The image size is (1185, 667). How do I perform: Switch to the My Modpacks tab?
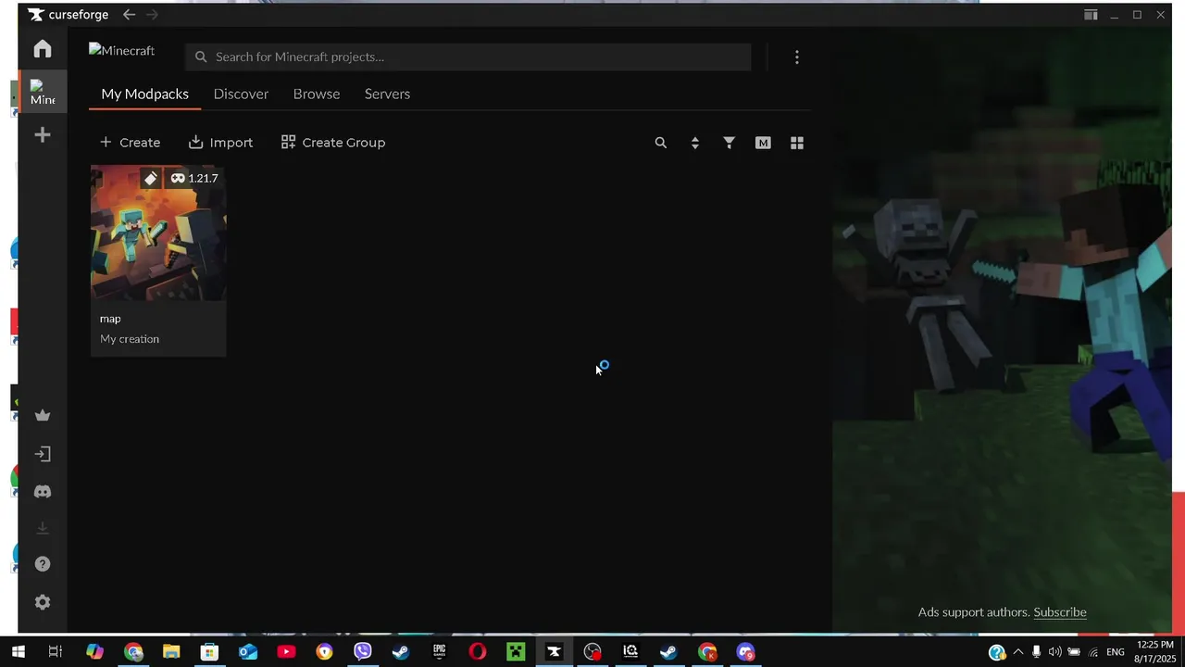pos(144,94)
